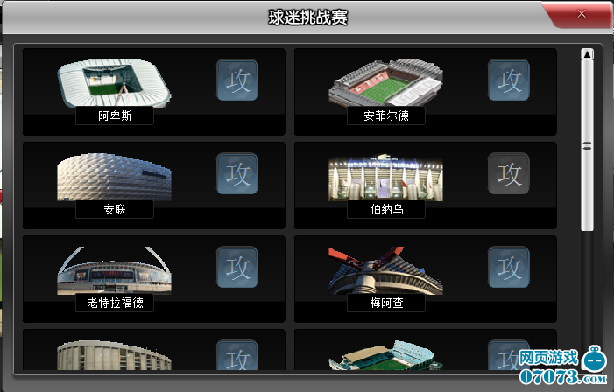Attack 老特拉福德 via its 攻 icon
The width and height of the screenshot is (614, 392).
click(237, 267)
